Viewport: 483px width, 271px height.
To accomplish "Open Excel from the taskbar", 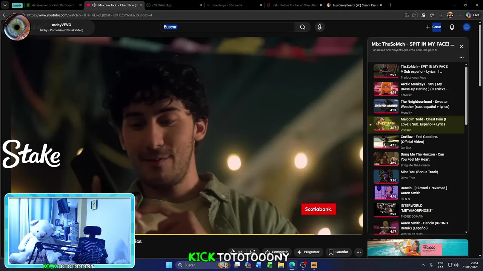I will [x=270, y=265].
